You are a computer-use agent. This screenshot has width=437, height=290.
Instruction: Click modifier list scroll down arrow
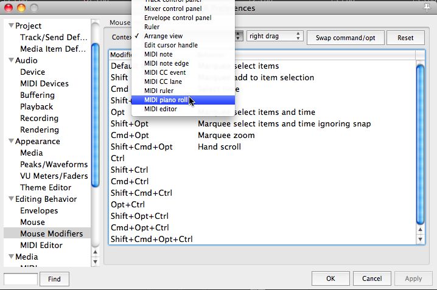tap(420, 240)
